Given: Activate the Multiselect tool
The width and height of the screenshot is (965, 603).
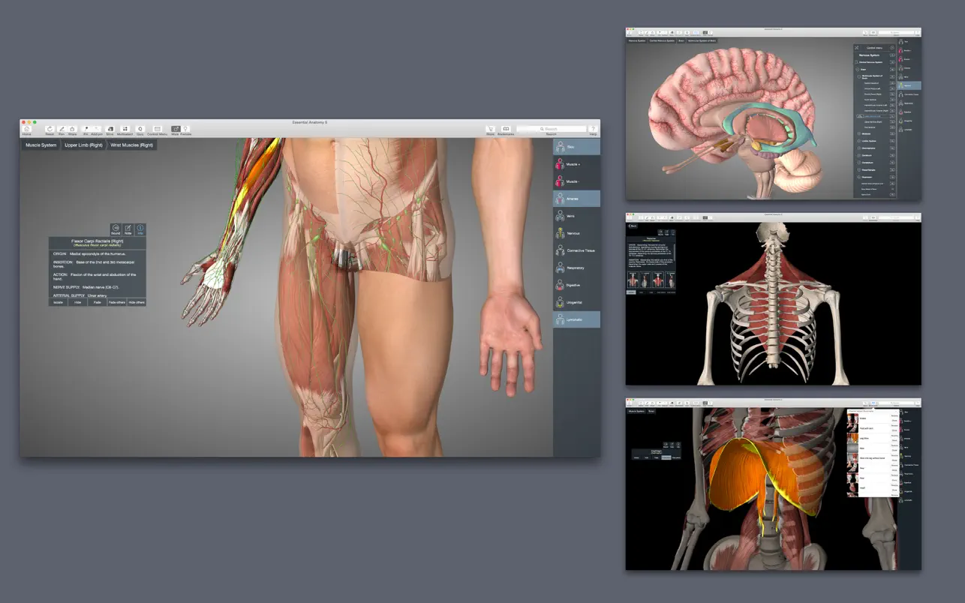Looking at the screenshot, I should pyautogui.click(x=125, y=129).
